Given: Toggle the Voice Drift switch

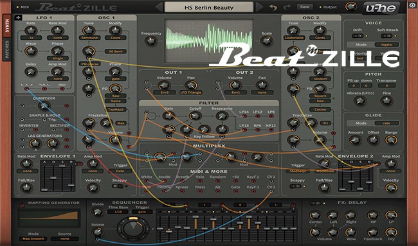Looking at the screenshot, I should (358, 36).
